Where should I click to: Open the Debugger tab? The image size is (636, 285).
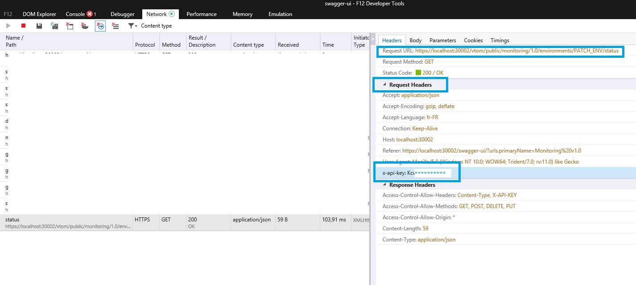click(123, 14)
